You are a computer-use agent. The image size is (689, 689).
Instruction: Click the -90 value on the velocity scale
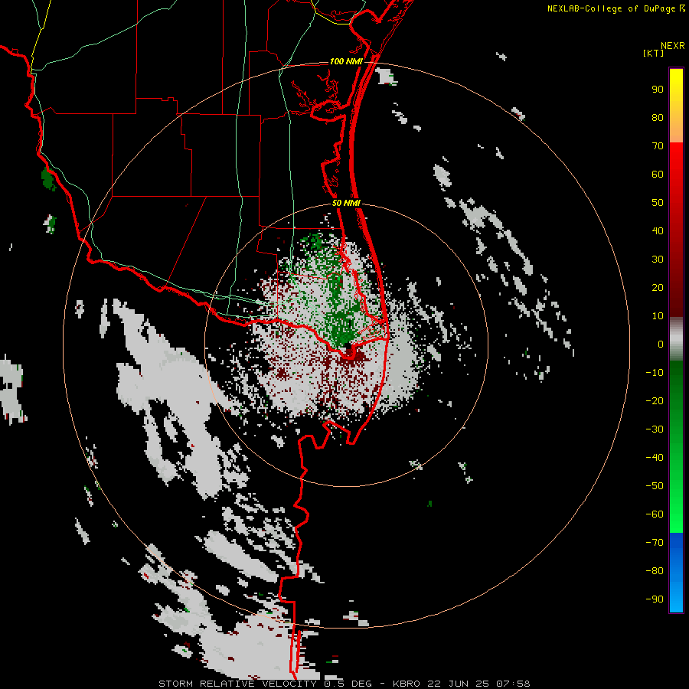(655, 599)
